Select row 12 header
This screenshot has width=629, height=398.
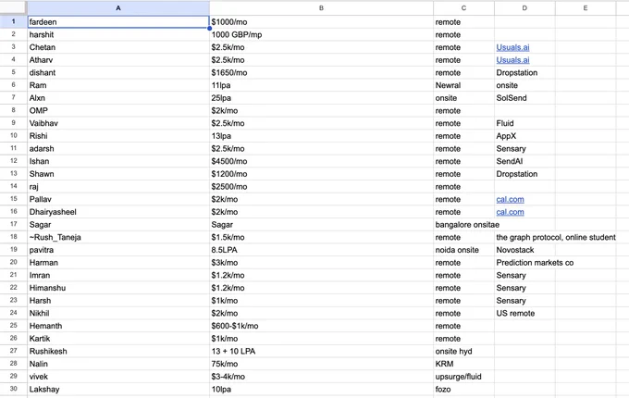click(x=14, y=161)
